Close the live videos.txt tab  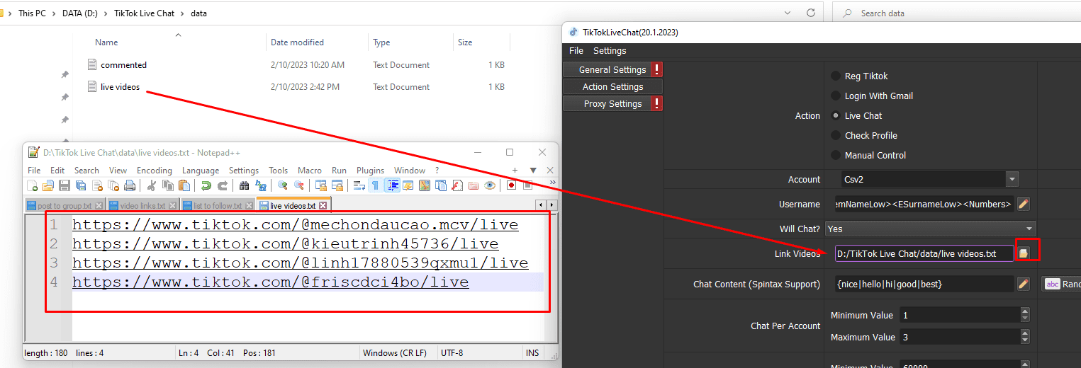pos(323,206)
